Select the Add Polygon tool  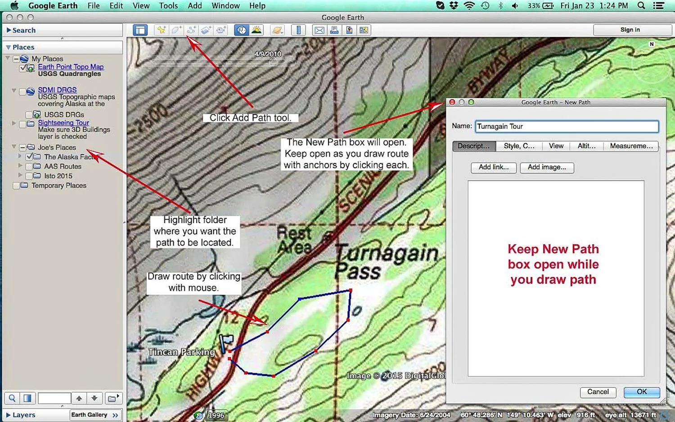click(x=176, y=30)
